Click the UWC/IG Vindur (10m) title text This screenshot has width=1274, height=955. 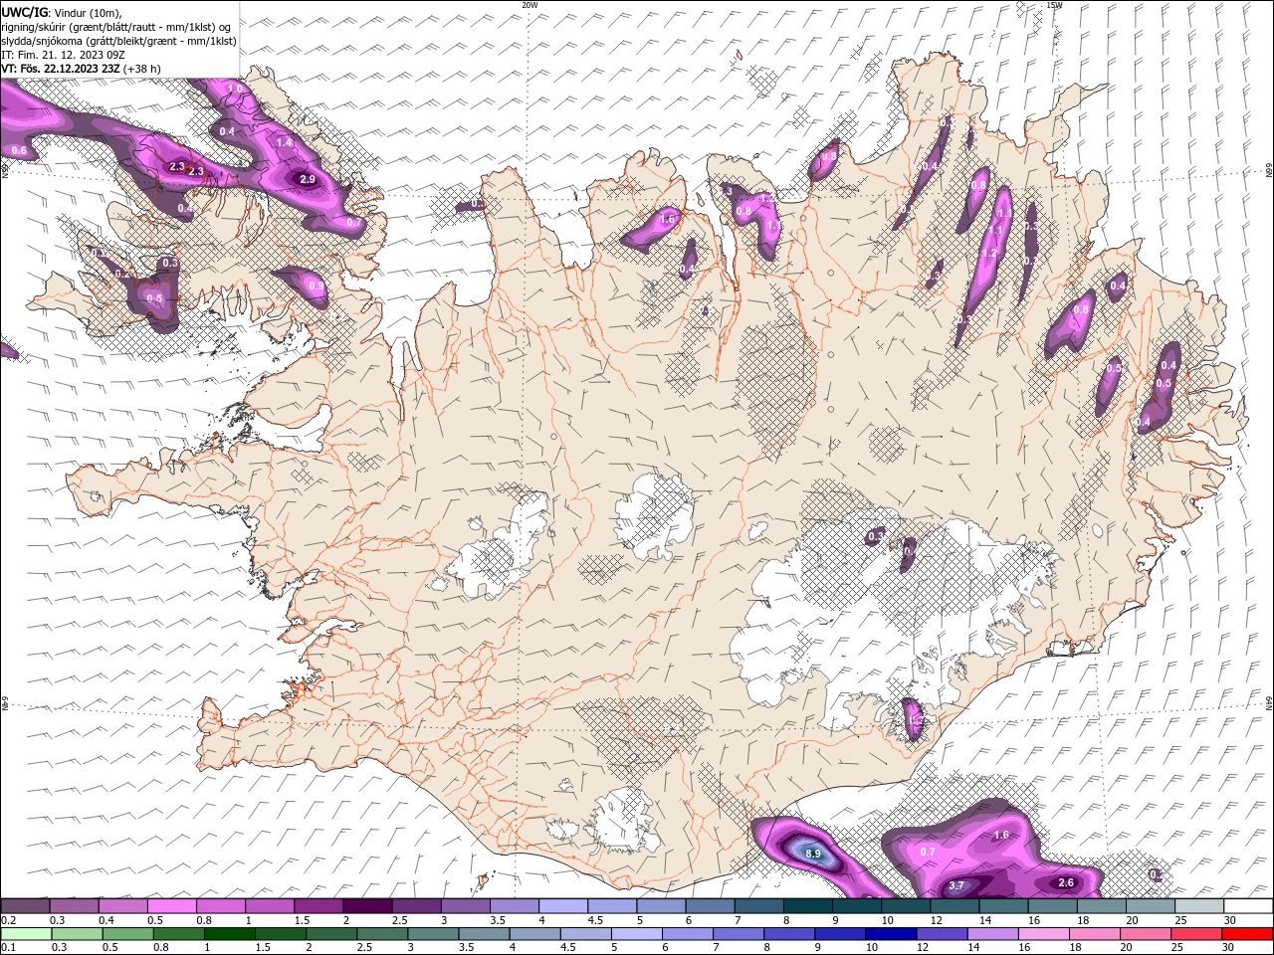62,12
